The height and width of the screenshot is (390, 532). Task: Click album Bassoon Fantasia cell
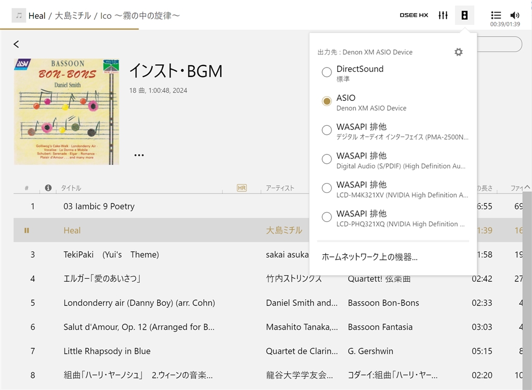click(380, 327)
